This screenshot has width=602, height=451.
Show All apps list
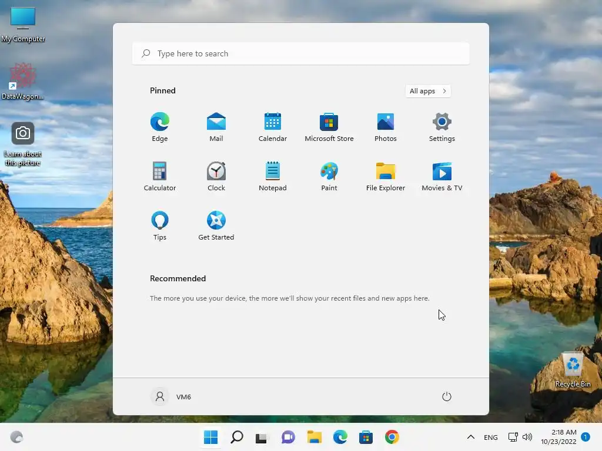[428, 91]
